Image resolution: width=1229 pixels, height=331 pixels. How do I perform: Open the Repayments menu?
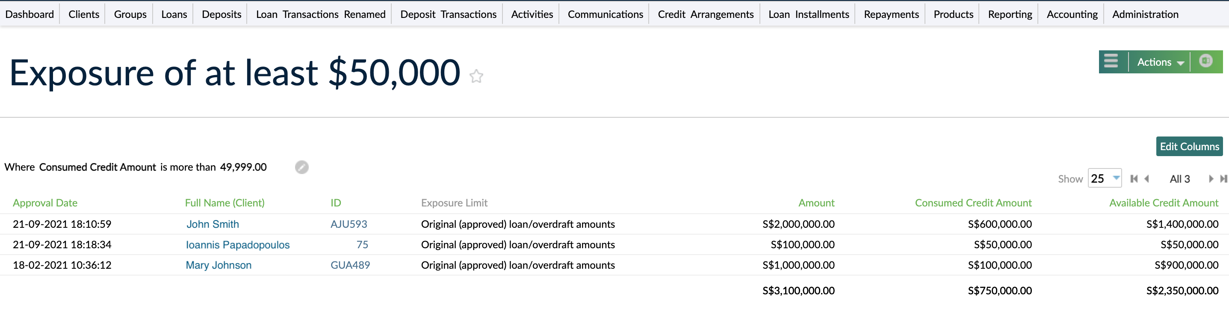pyautogui.click(x=891, y=14)
